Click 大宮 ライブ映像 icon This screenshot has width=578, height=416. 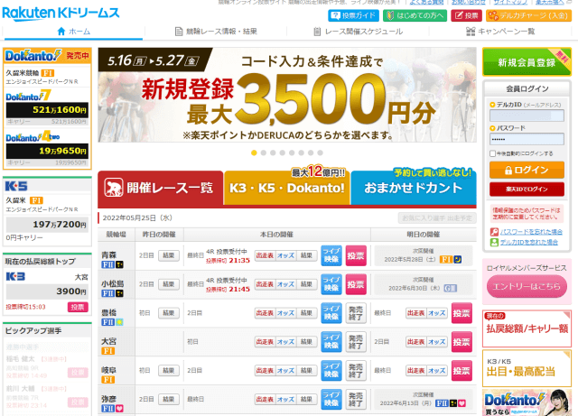coord(331,342)
